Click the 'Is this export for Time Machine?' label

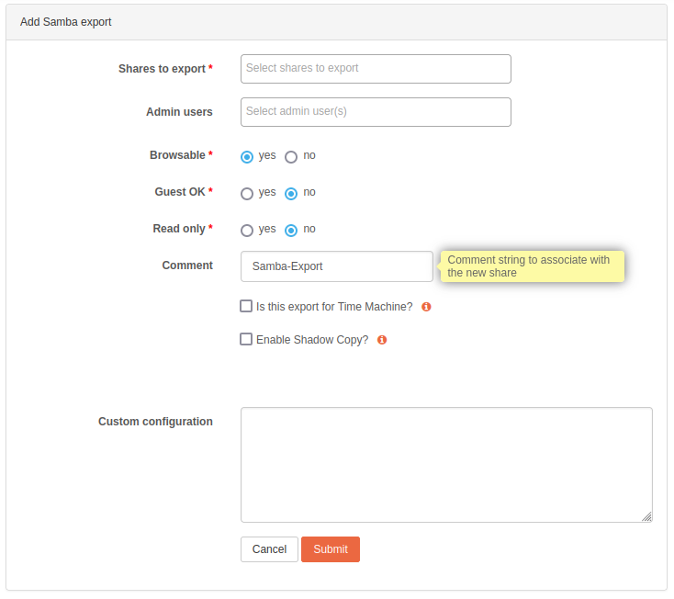click(x=334, y=307)
